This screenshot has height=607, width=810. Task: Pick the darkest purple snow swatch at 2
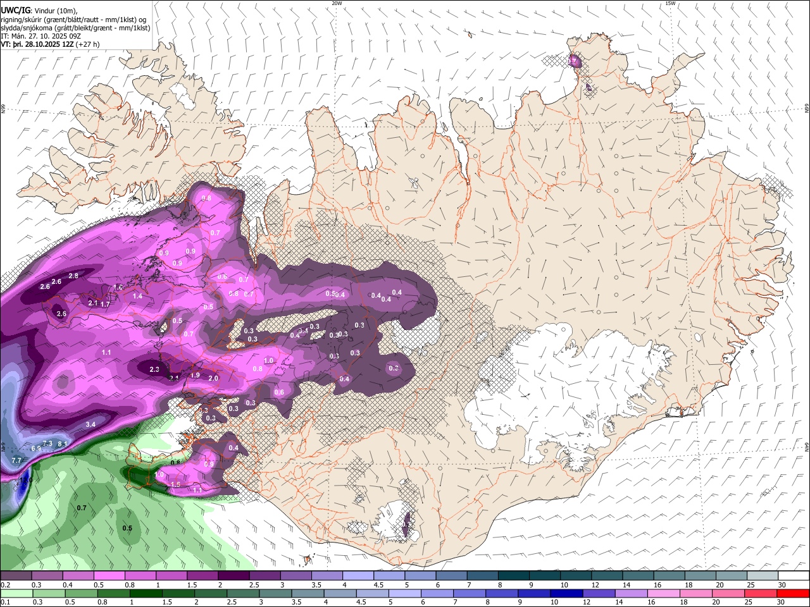click(234, 576)
